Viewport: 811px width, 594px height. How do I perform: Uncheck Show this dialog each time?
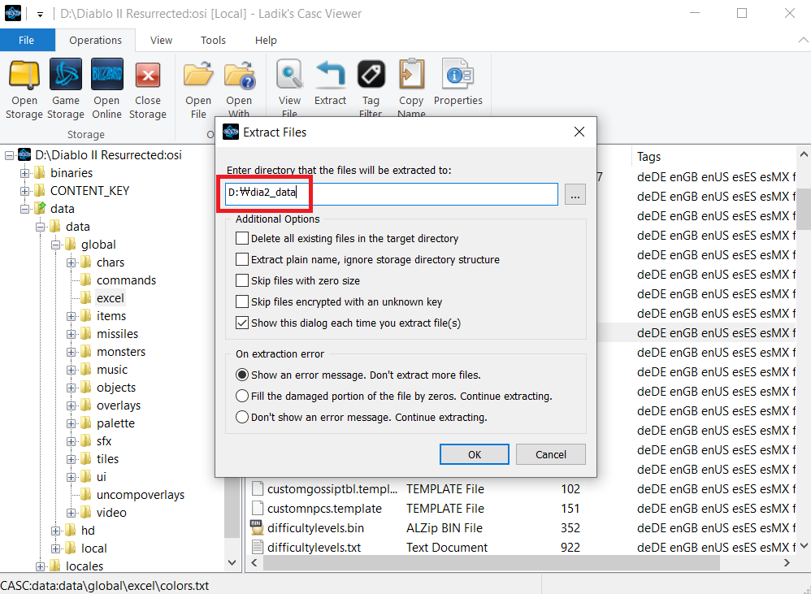tap(242, 323)
